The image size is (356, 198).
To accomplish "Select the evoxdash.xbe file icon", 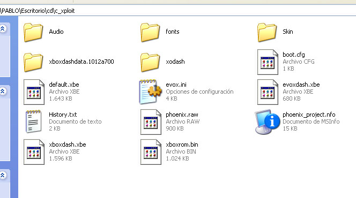I will pos(268,92).
